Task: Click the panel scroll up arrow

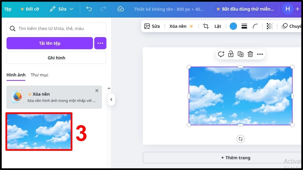Action: (109, 88)
